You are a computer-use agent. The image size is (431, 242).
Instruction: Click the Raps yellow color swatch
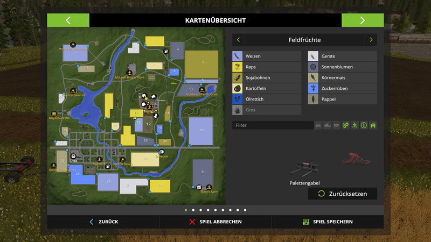point(238,67)
